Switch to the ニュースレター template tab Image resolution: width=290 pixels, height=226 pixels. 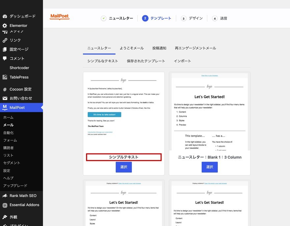pos(99,48)
